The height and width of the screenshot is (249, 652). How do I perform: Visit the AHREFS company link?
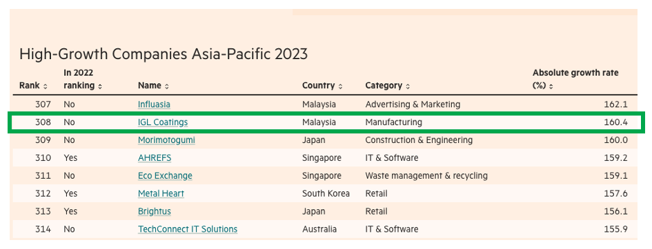pyautogui.click(x=155, y=158)
